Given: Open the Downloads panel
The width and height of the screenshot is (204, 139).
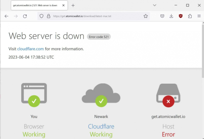Looking at the screenshot, I should [171, 16].
